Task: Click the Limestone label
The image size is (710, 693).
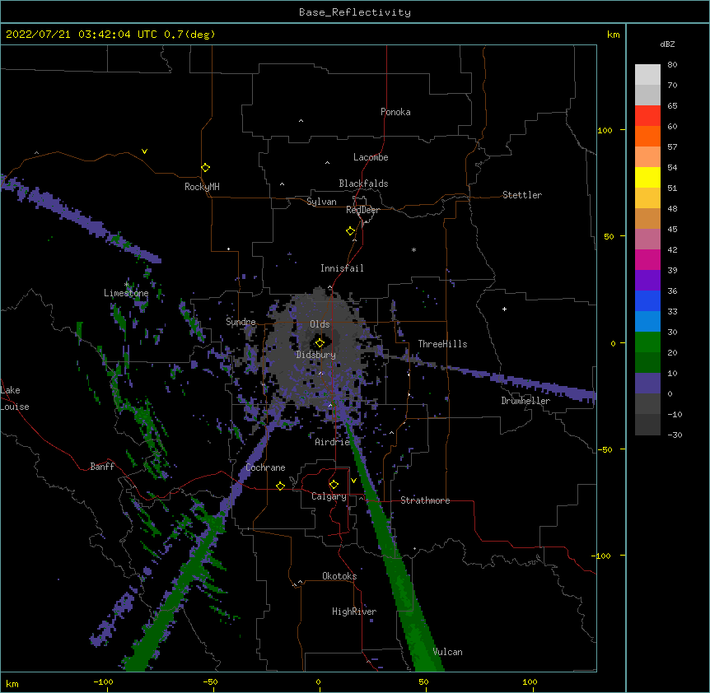Action: tap(126, 293)
